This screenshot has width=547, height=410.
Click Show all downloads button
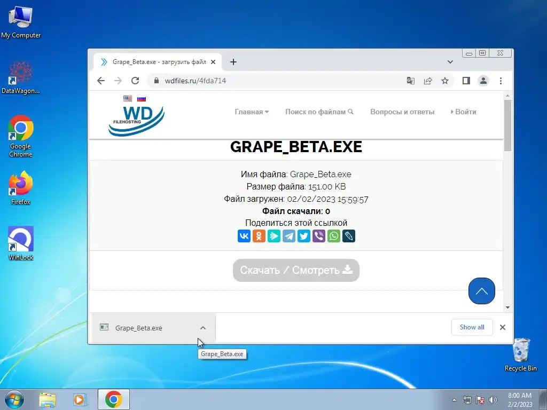pos(472,327)
